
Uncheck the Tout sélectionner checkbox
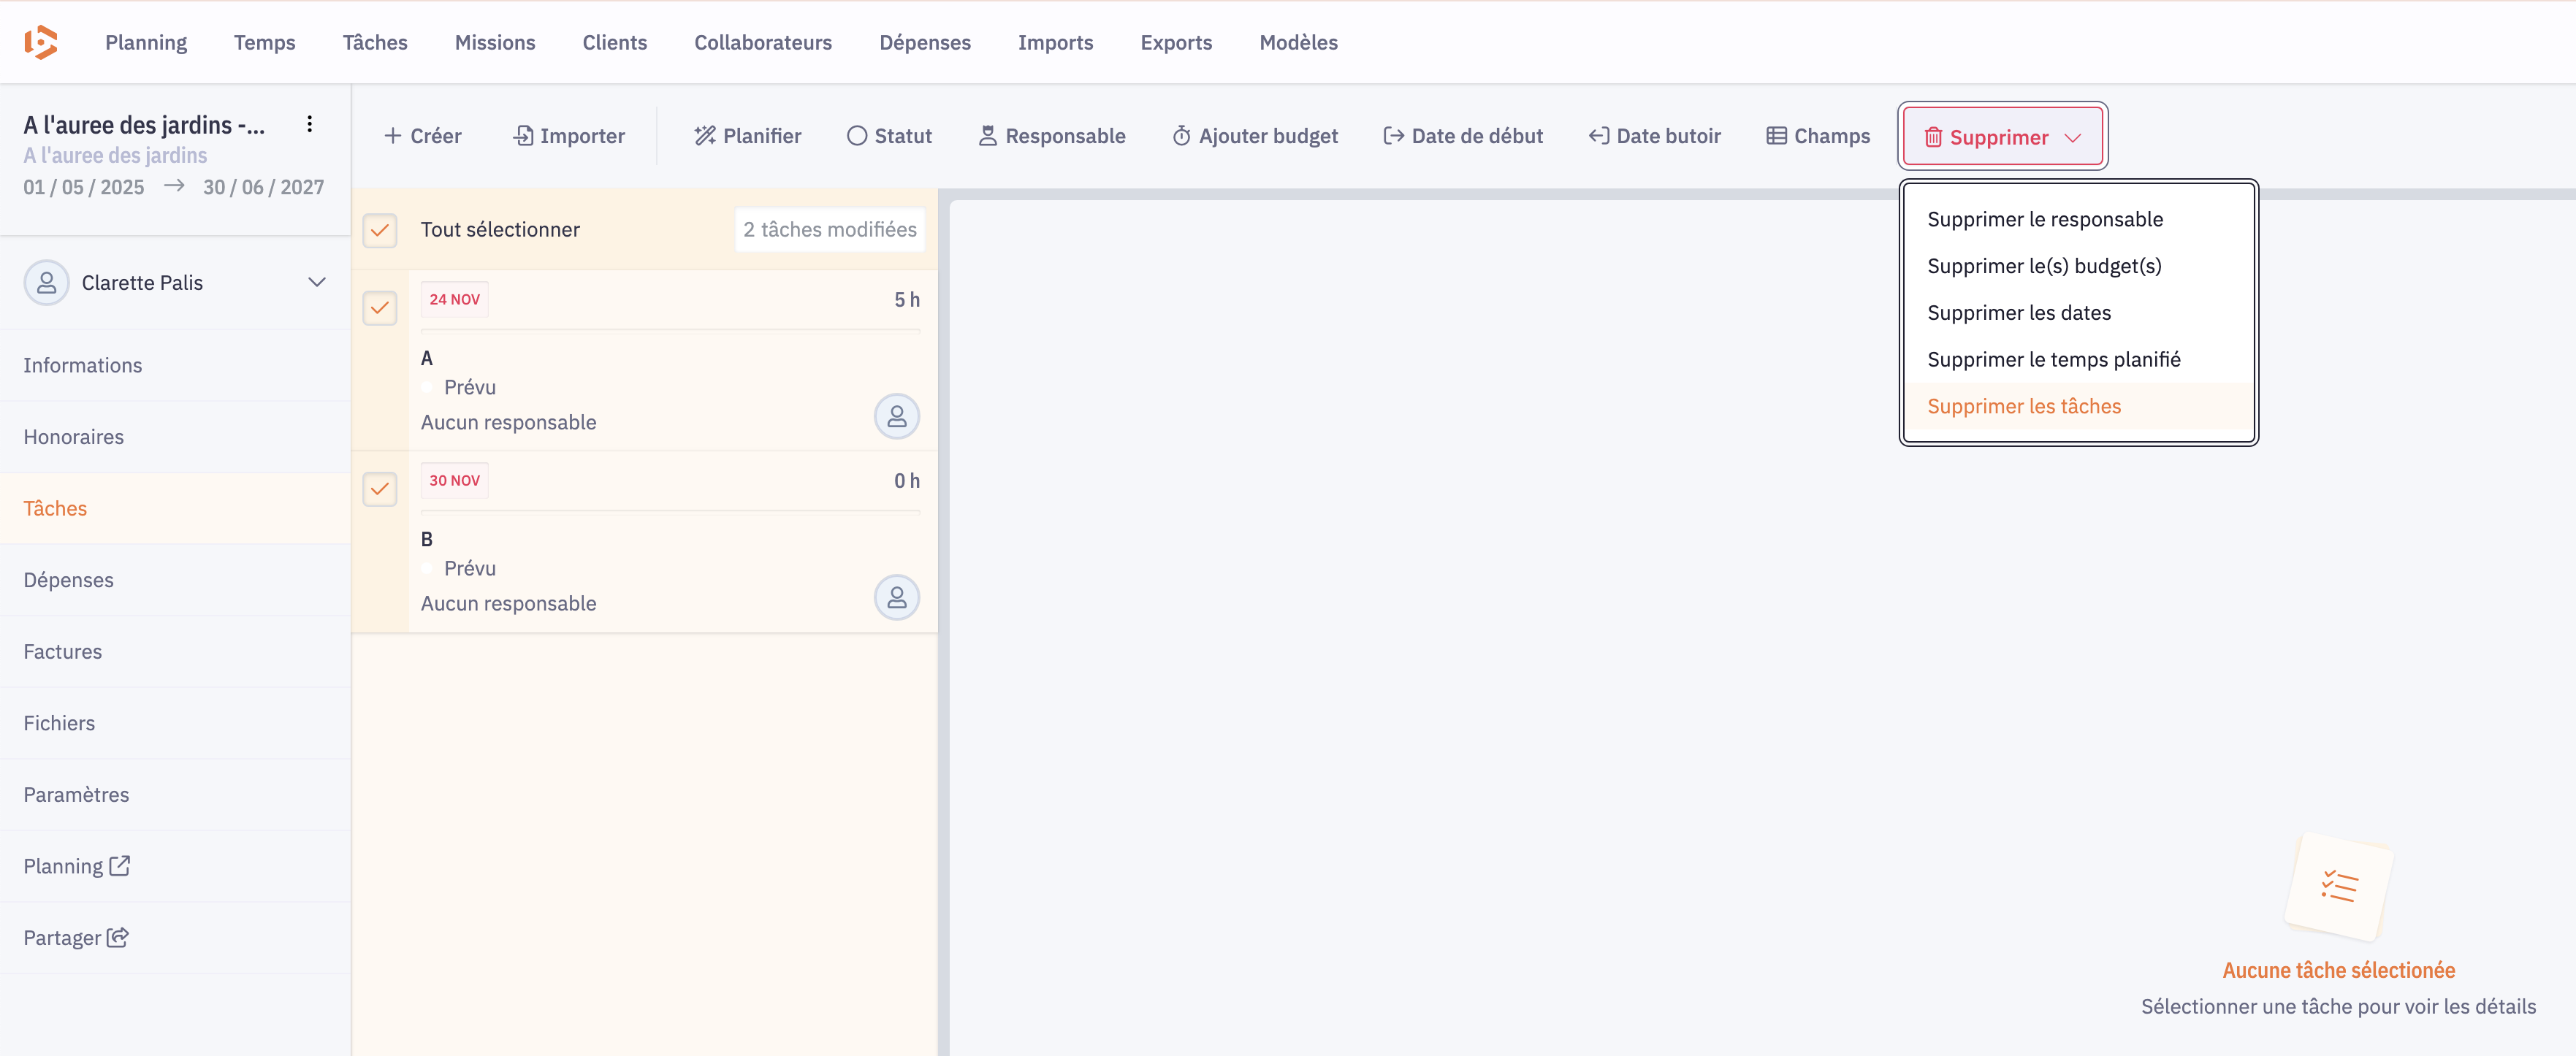click(380, 230)
